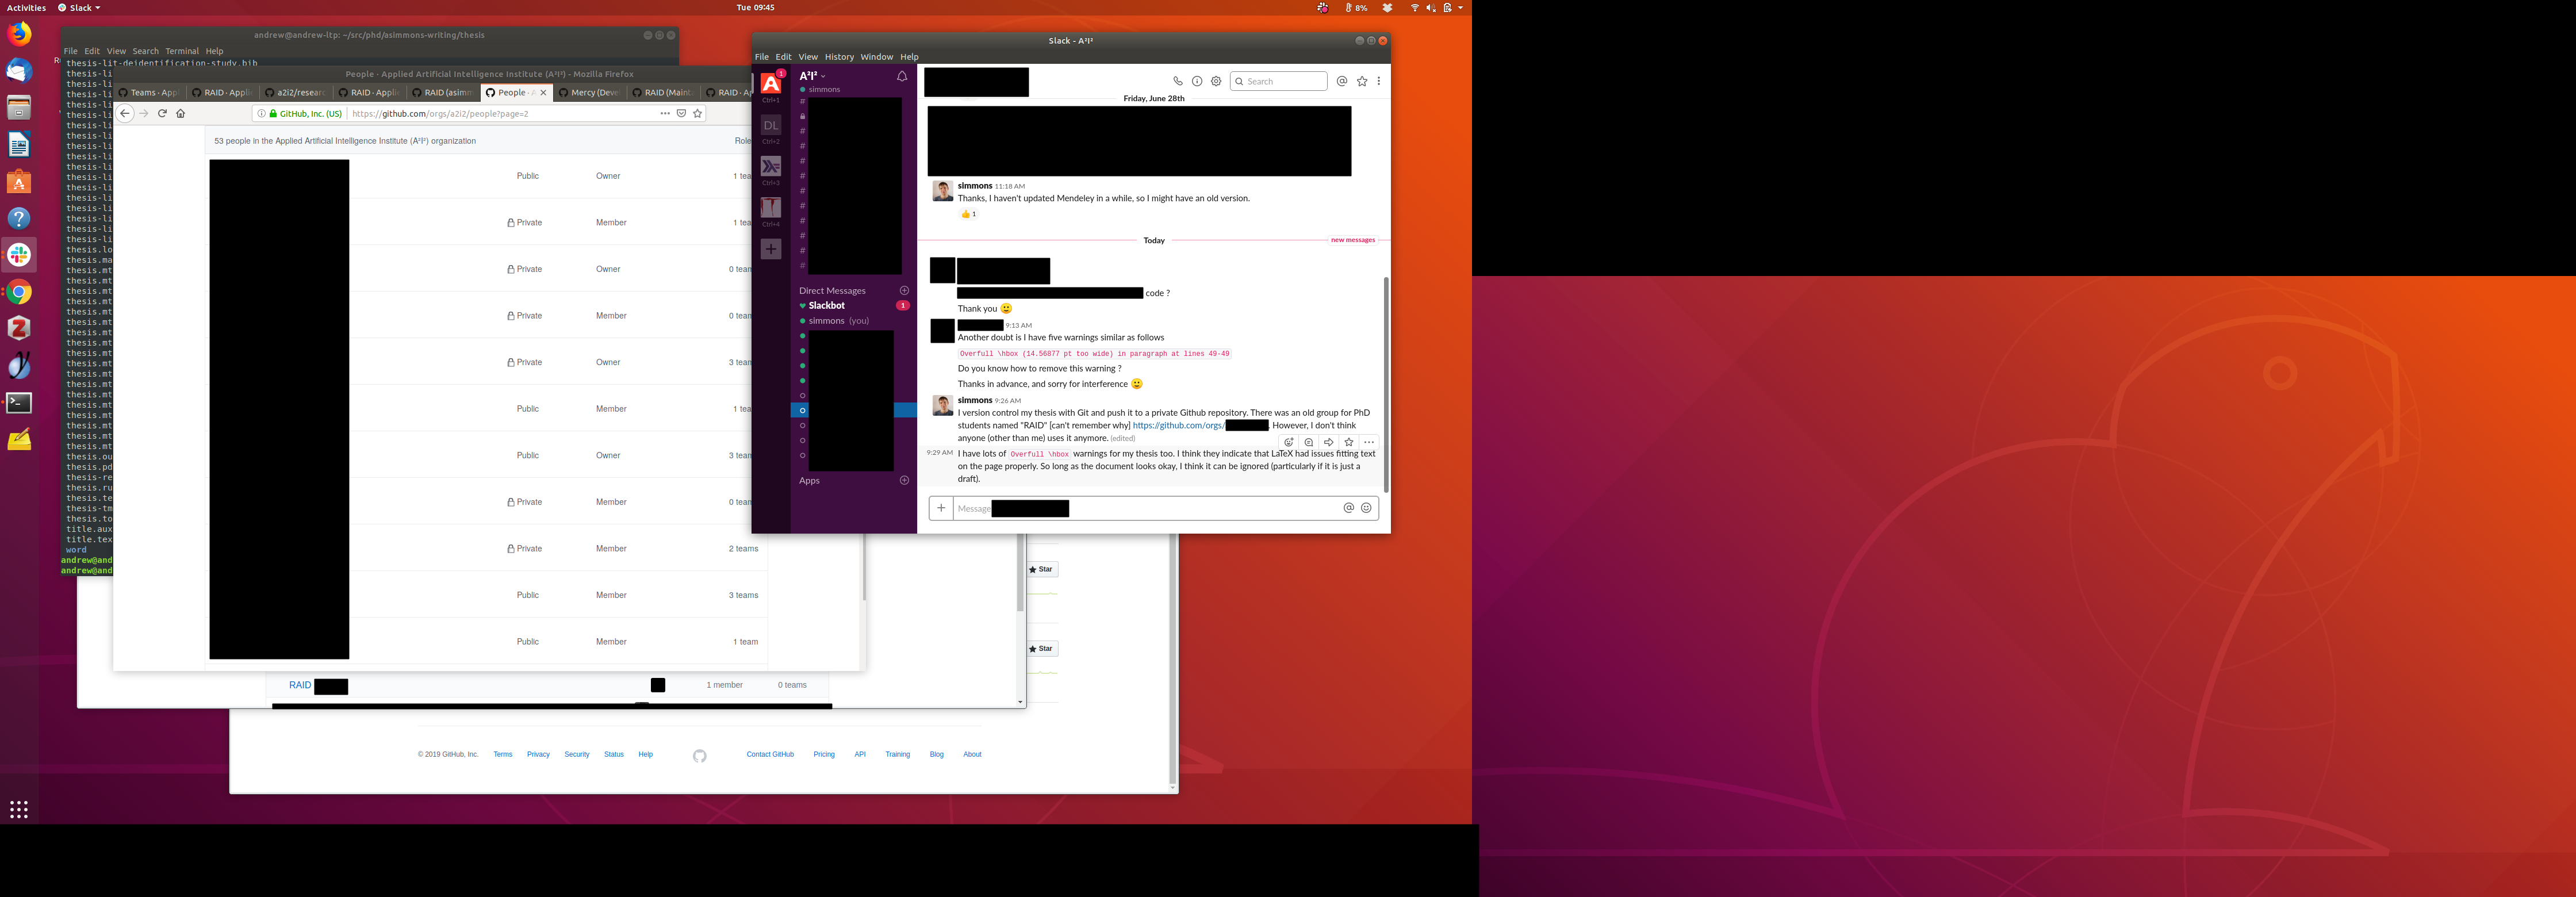This screenshot has height=897, width=2576.
Task: Click add reaction icon on message
Action: point(1289,442)
